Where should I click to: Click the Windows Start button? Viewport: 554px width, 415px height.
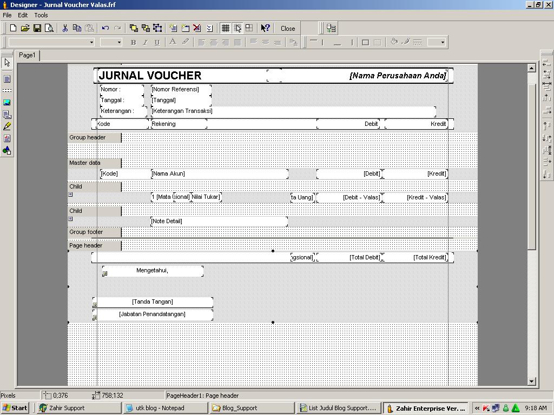[15, 408]
